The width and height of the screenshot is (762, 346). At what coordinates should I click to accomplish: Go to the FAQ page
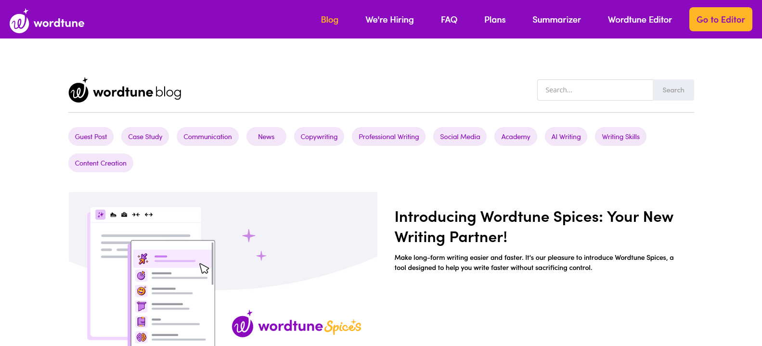pyautogui.click(x=449, y=20)
